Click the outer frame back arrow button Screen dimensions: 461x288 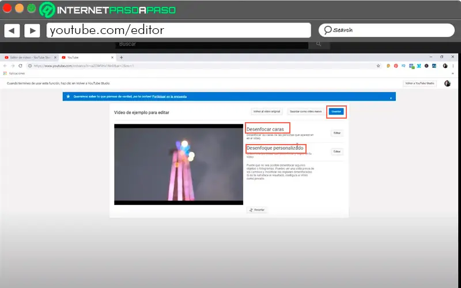pos(12,31)
